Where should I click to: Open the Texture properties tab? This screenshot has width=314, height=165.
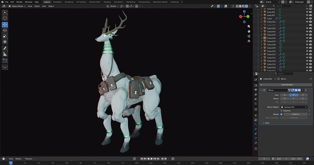[256, 149]
